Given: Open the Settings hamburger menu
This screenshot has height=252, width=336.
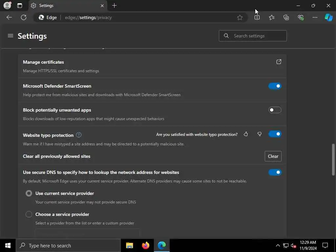Looking at the screenshot, I should [x=10, y=36].
